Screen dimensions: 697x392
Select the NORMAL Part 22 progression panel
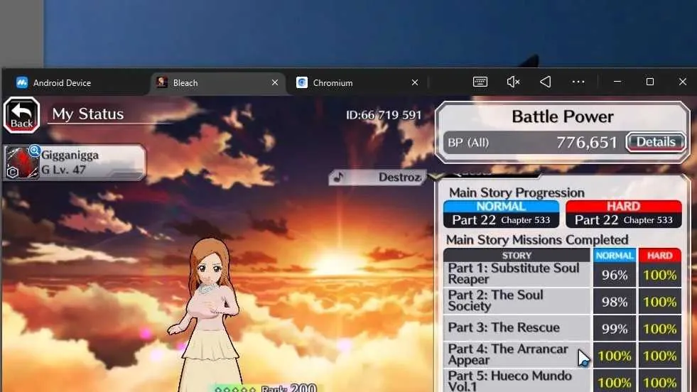pos(502,214)
